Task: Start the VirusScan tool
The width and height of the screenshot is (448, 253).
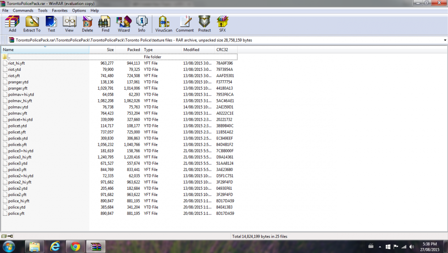Action: pyautogui.click(x=164, y=24)
